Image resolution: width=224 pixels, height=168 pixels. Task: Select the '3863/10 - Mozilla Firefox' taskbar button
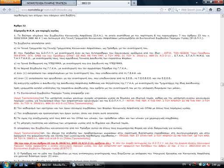[52, 165]
